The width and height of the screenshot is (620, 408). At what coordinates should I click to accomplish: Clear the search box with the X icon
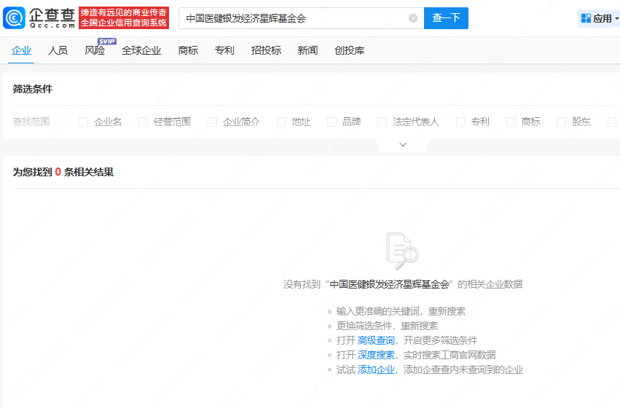(413, 18)
